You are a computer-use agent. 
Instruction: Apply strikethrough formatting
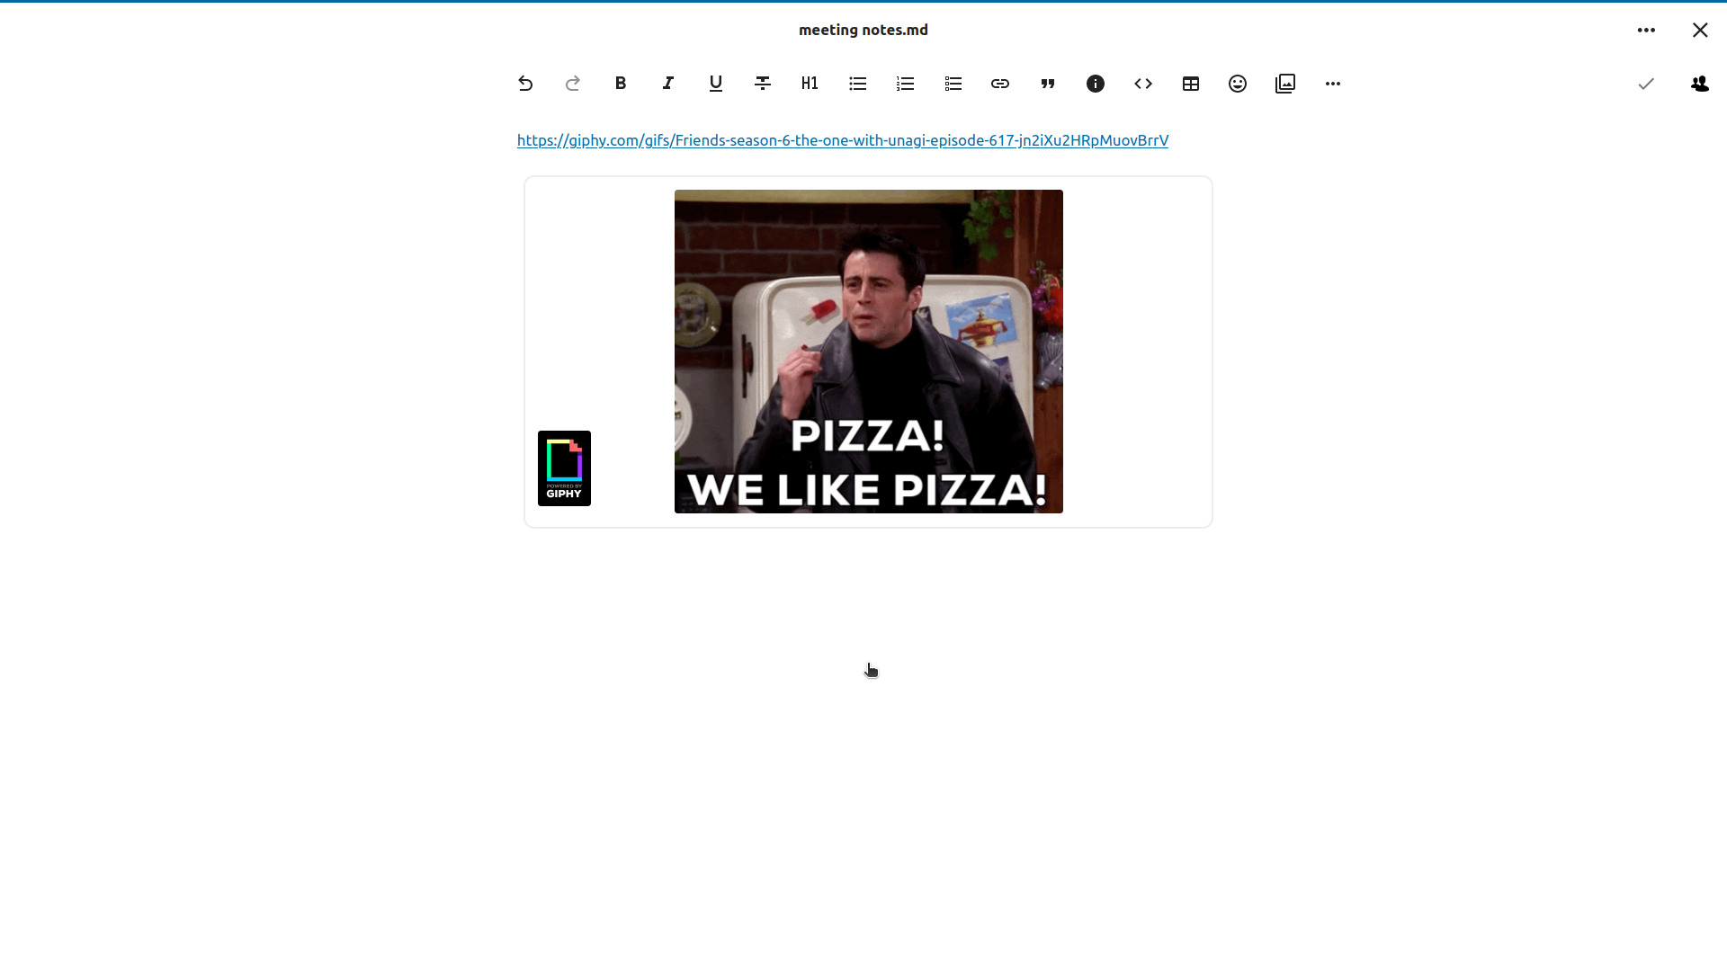point(763,84)
